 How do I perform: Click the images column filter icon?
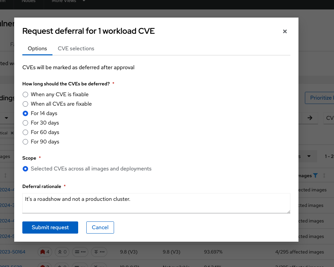click(x=315, y=176)
